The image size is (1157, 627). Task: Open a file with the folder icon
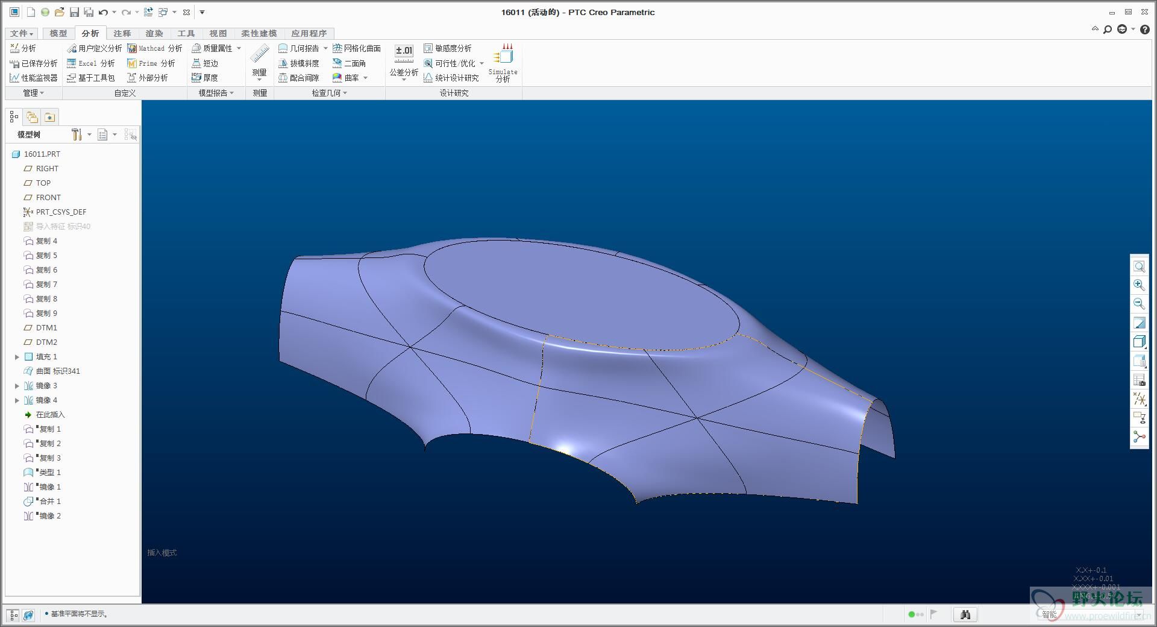coord(59,12)
